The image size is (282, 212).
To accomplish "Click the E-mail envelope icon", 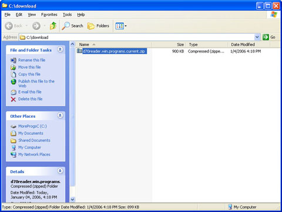I will (14, 92).
